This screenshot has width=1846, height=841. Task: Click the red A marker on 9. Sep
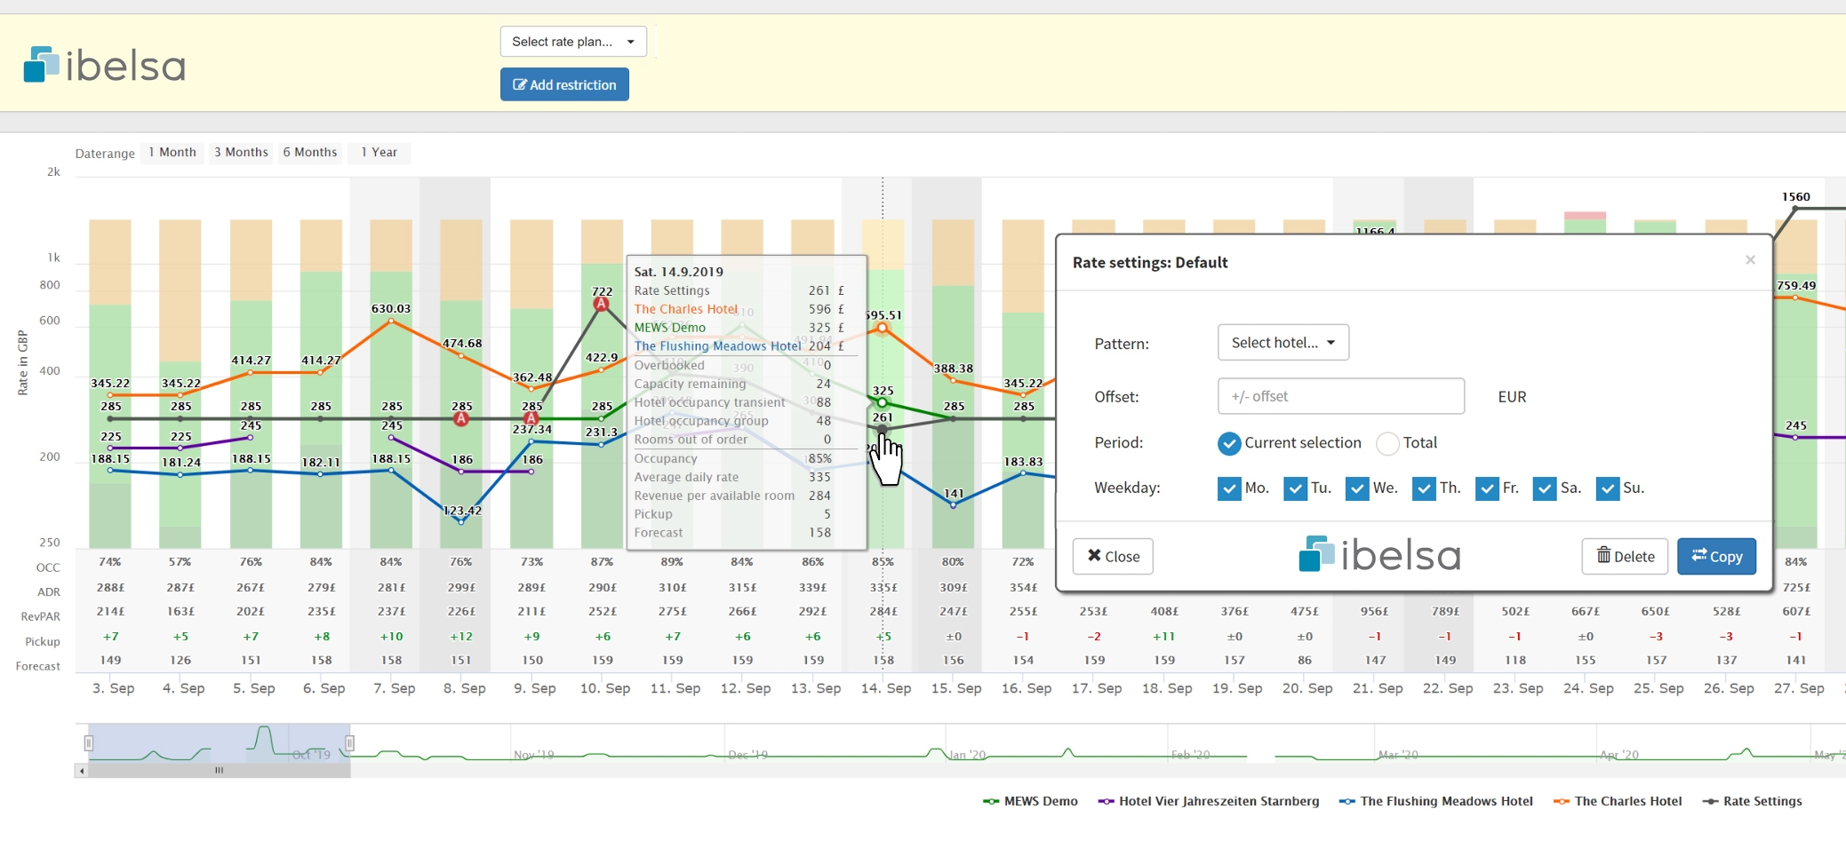point(531,419)
